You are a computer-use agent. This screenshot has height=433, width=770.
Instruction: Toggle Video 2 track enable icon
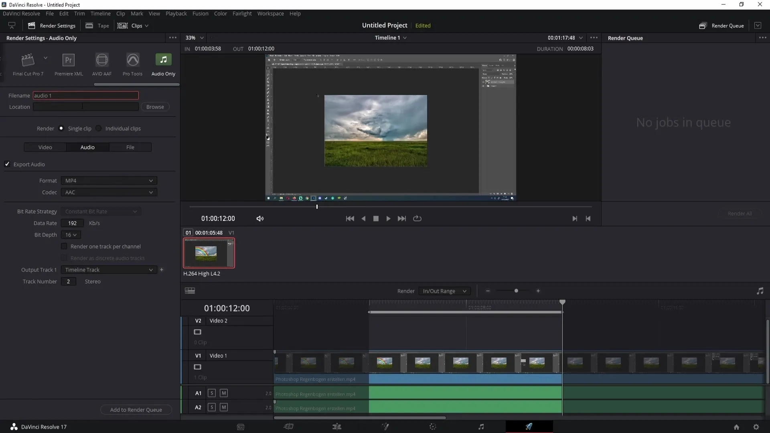pos(197,332)
